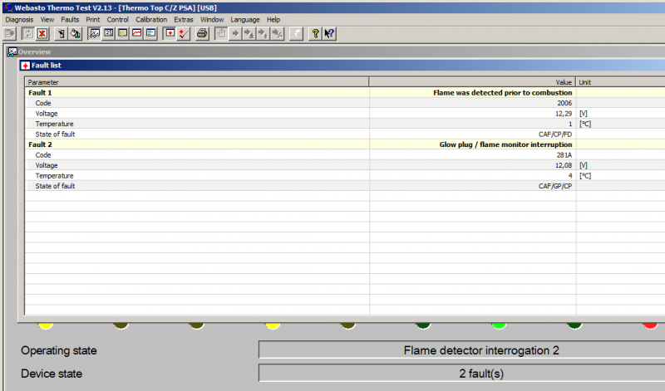Select the Fault 1 row
Viewport: 665px width, 391px height.
[196, 93]
